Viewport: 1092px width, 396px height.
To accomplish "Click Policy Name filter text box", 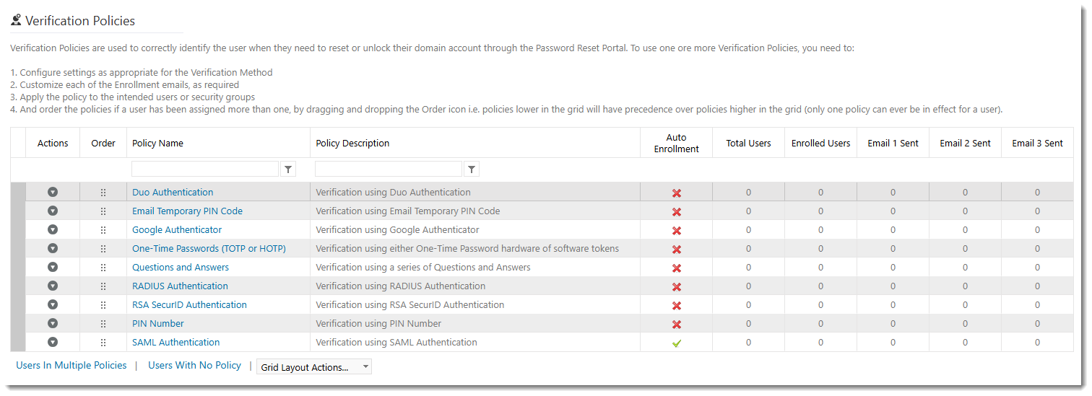I will click(205, 169).
